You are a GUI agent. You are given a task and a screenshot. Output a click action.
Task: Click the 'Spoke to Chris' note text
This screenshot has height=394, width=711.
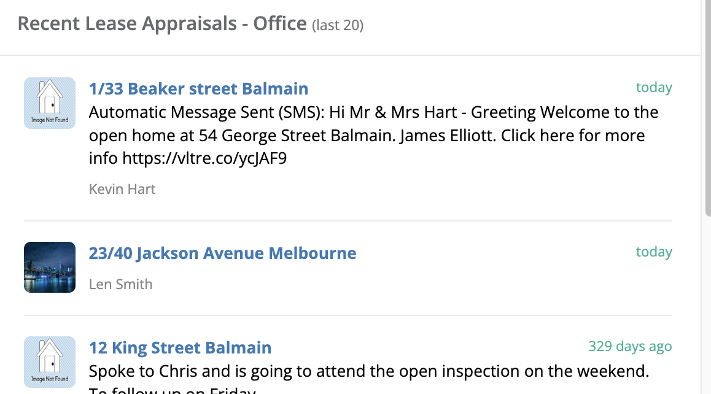point(369,371)
